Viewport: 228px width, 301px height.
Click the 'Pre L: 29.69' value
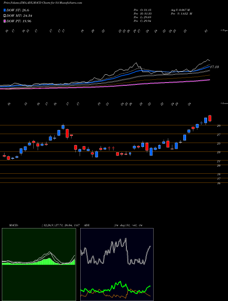tap(142, 17)
